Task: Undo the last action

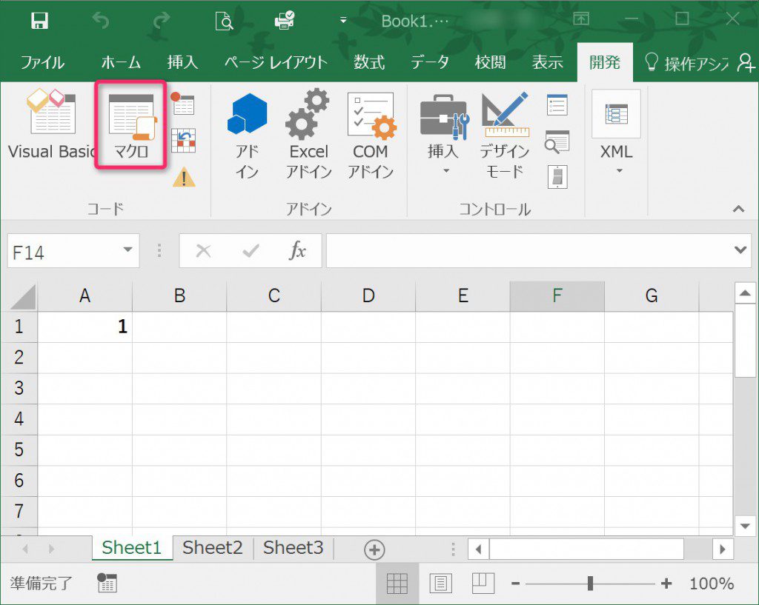Action: click(101, 21)
